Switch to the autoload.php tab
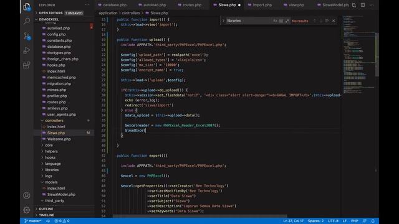399x224 pixels. point(152,5)
